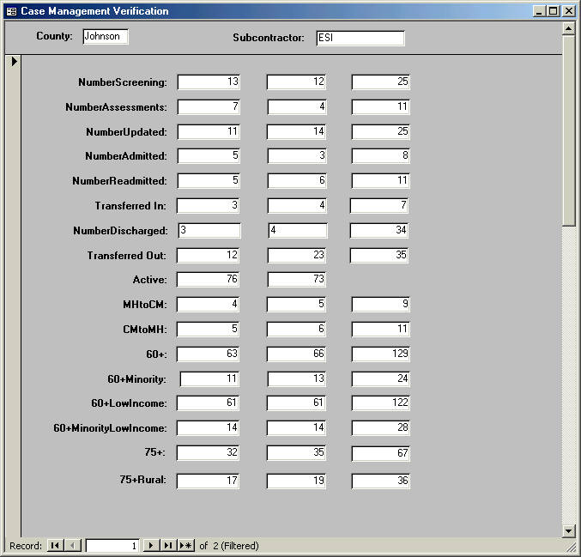The width and height of the screenshot is (581, 557).
Task: Select the second NumberUpdated field with 14
Action: 296,131
